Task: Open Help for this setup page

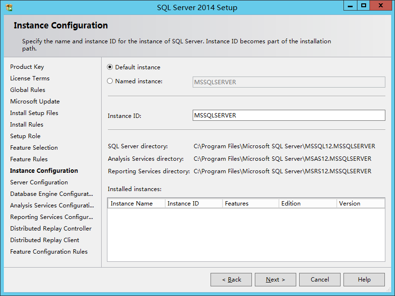Action: [364, 280]
